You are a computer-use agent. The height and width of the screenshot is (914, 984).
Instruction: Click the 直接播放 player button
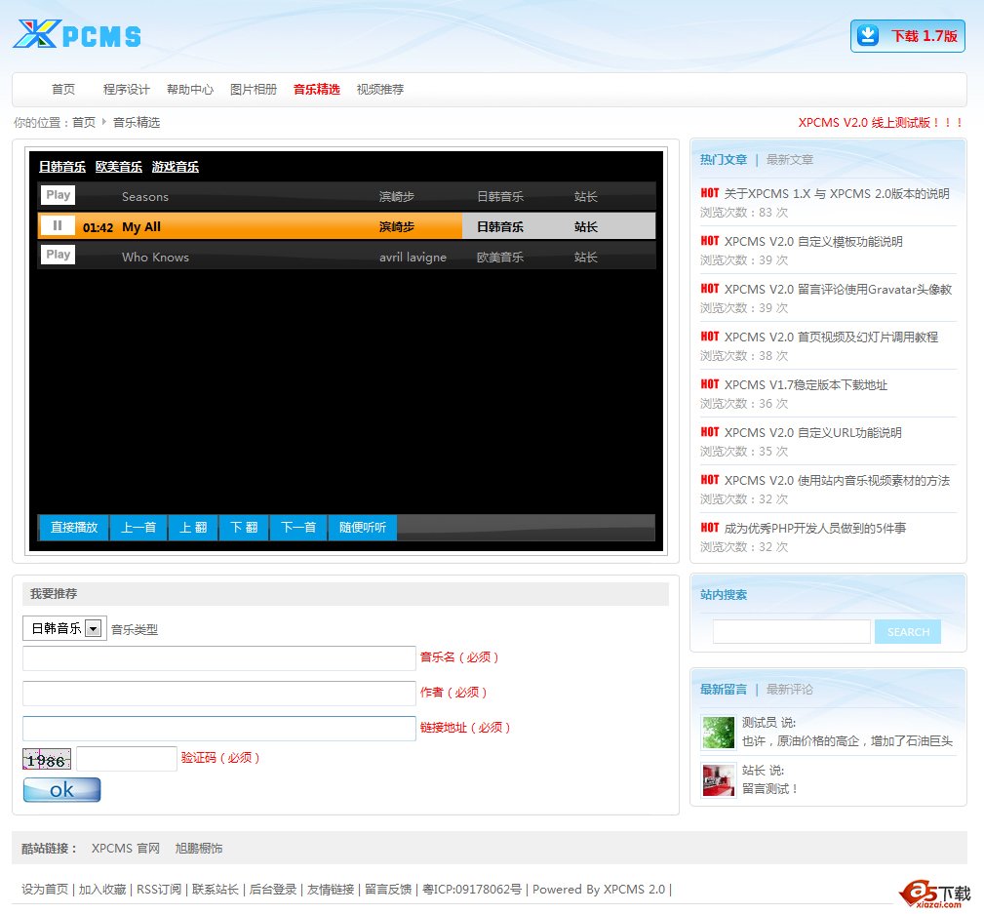point(74,528)
